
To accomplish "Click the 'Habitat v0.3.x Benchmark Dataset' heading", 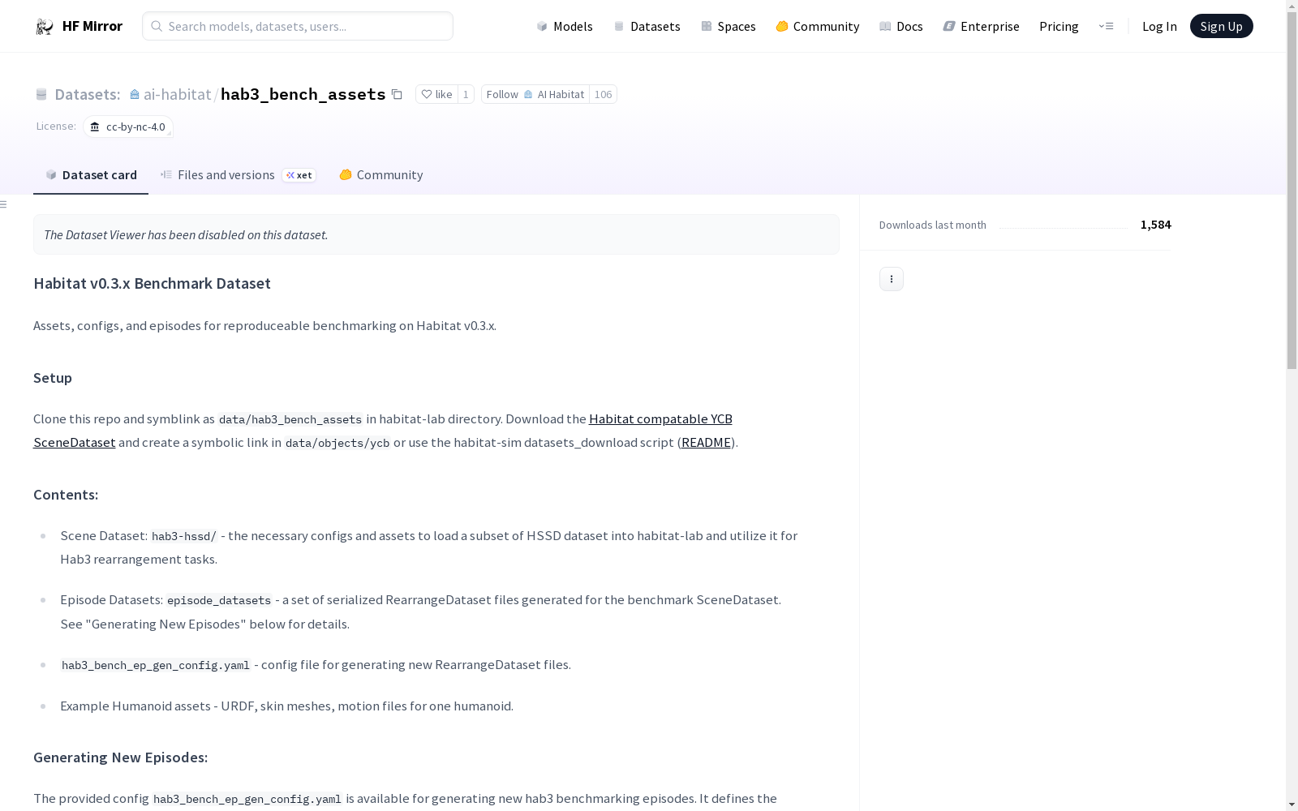I will (153, 283).
